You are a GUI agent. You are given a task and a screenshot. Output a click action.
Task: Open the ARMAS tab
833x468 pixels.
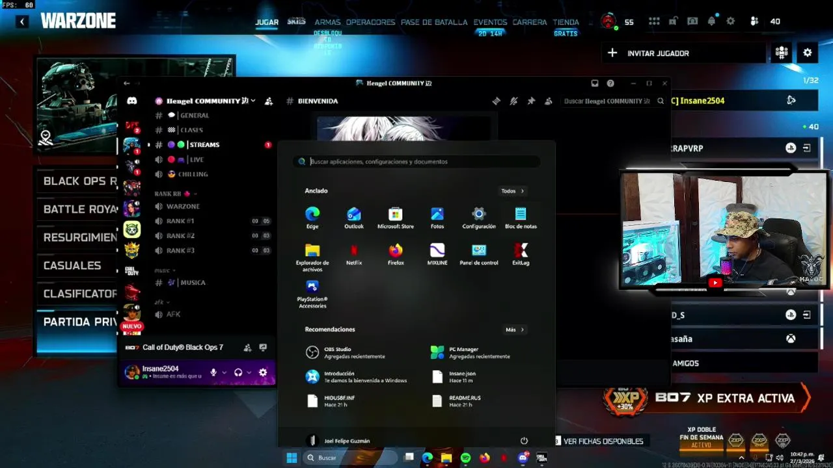click(x=327, y=22)
